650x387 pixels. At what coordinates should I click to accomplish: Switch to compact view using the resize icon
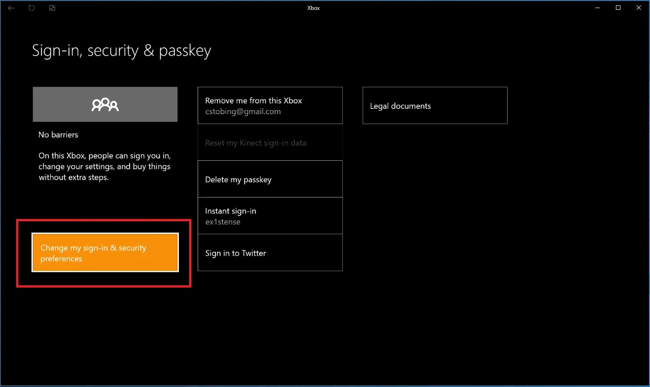tap(52, 8)
